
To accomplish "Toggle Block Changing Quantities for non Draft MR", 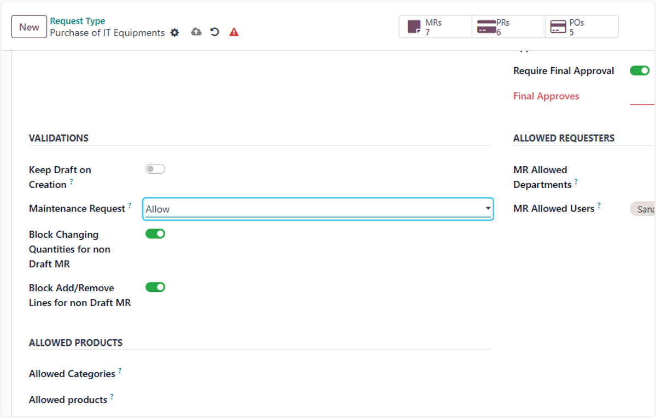I will coord(155,234).
